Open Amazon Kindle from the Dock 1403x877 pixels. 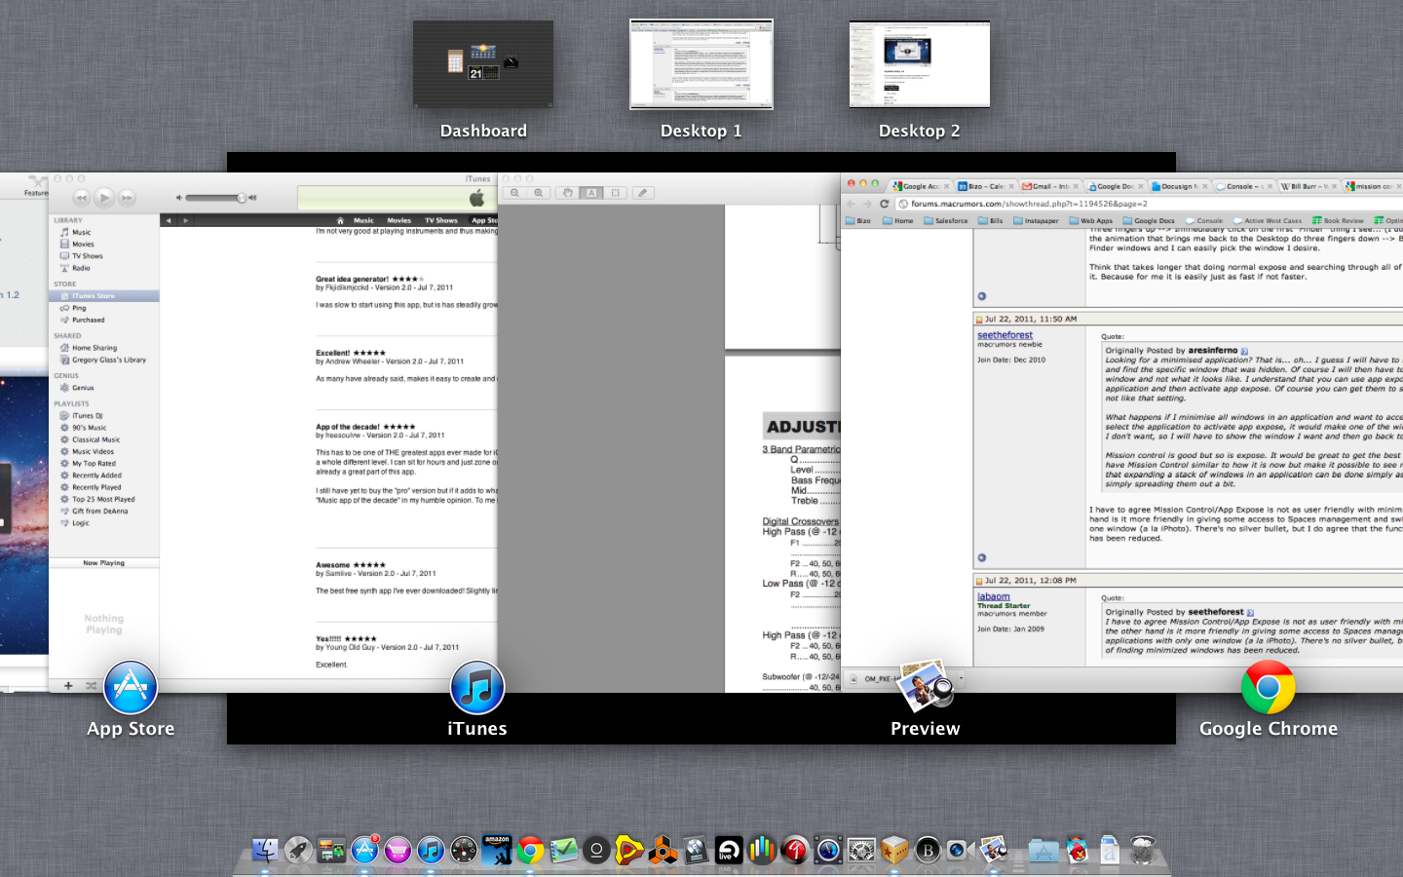[x=497, y=850]
